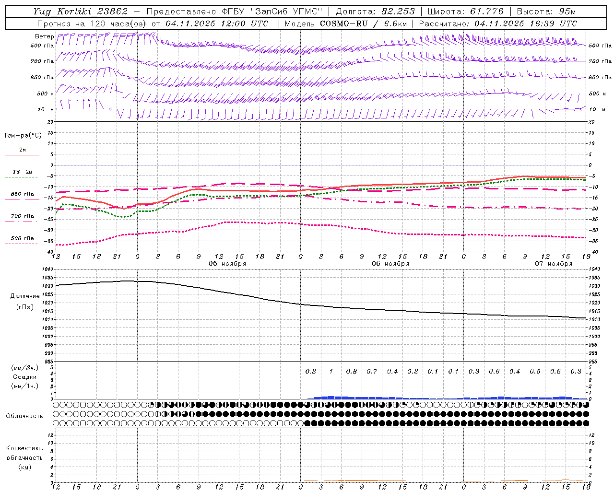Click the Осадки precipitation label

(25, 377)
